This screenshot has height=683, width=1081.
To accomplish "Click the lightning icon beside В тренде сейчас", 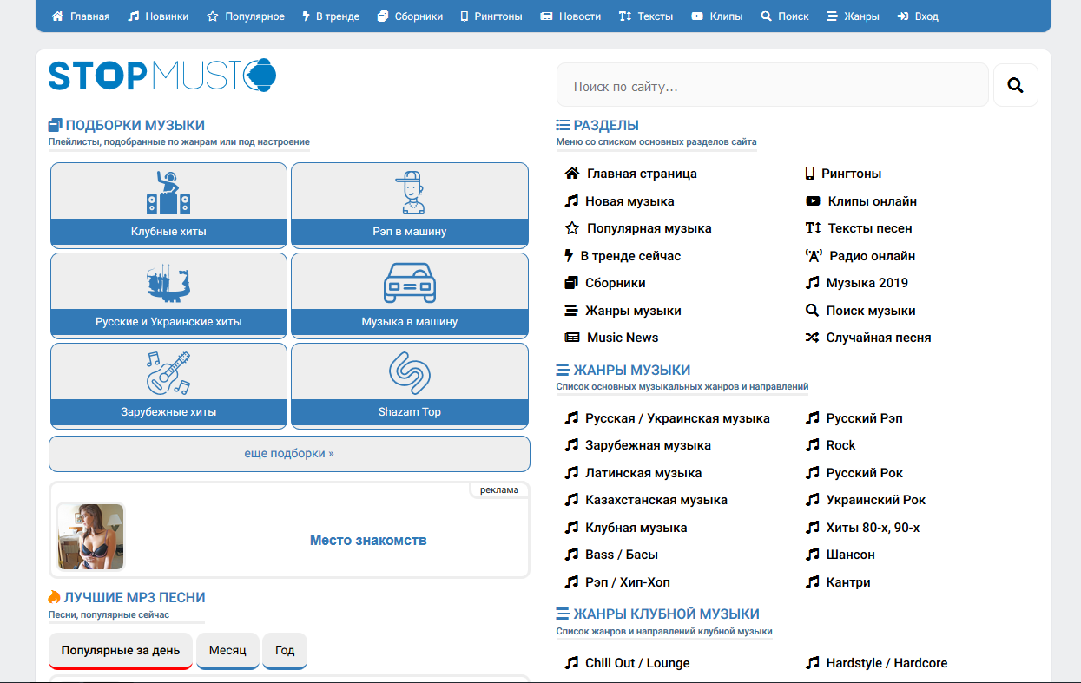I will pyautogui.click(x=570, y=256).
